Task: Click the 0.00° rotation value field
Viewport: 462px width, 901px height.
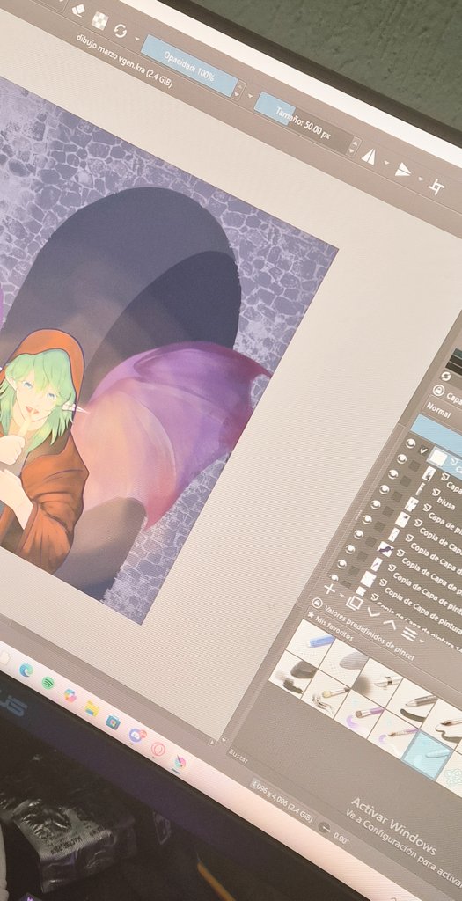Action: 341,839
